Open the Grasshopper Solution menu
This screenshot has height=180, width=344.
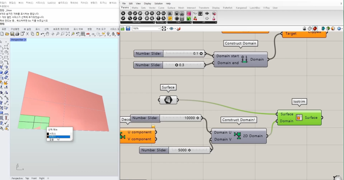point(158,3)
